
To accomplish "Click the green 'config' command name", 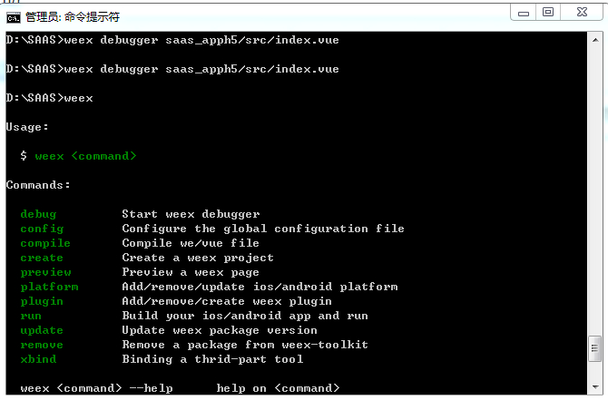I will point(42,229).
